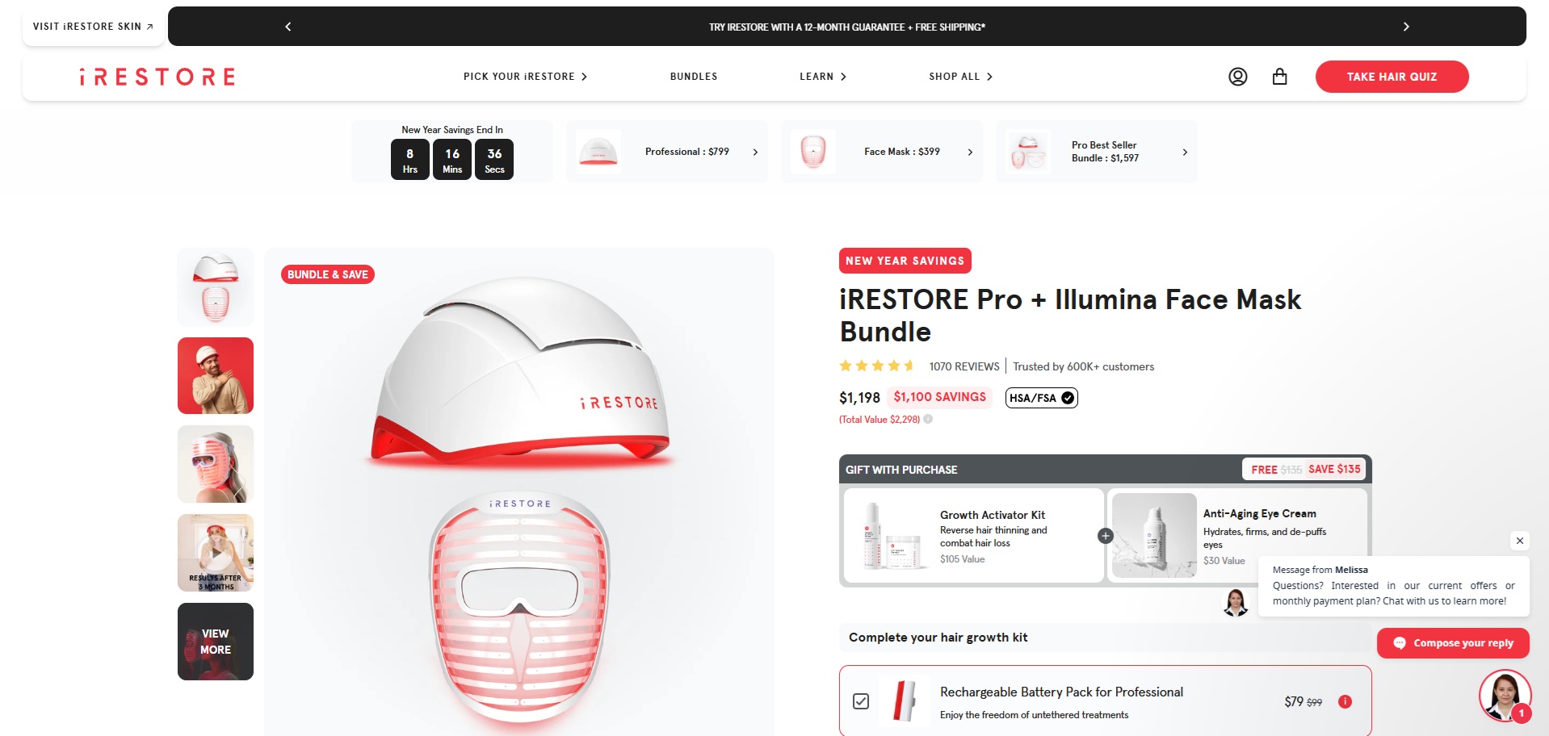
Task: Show next announcement with right arrow
Action: pos(1406,27)
